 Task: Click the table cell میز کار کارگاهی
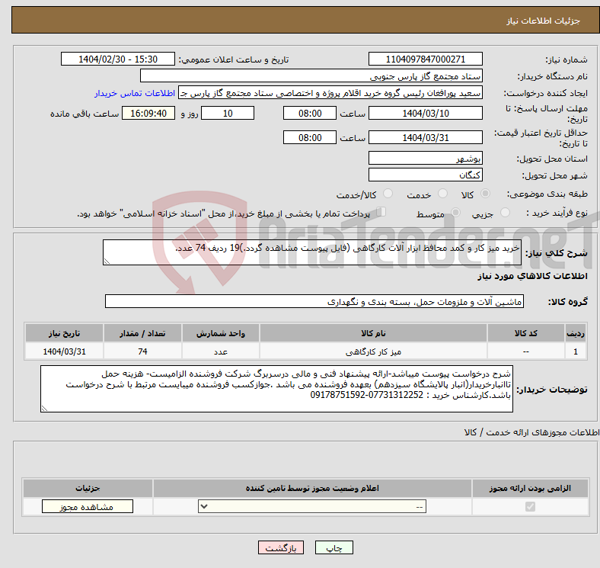click(373, 351)
